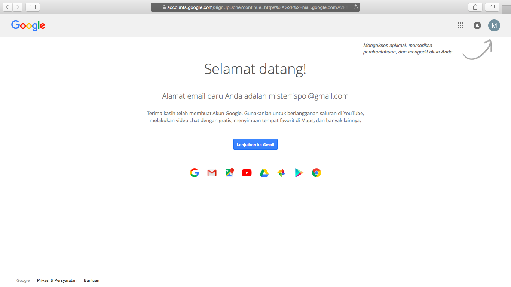Click the Google Maps icon
The image size is (511, 287).
click(x=229, y=173)
